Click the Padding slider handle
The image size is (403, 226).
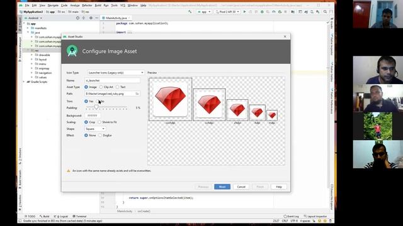[96, 107]
